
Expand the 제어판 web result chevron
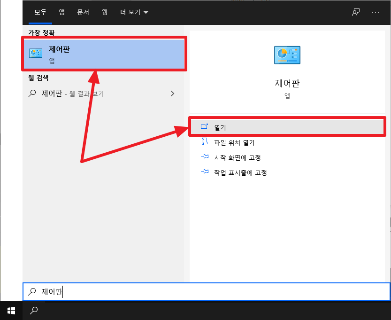click(x=172, y=94)
